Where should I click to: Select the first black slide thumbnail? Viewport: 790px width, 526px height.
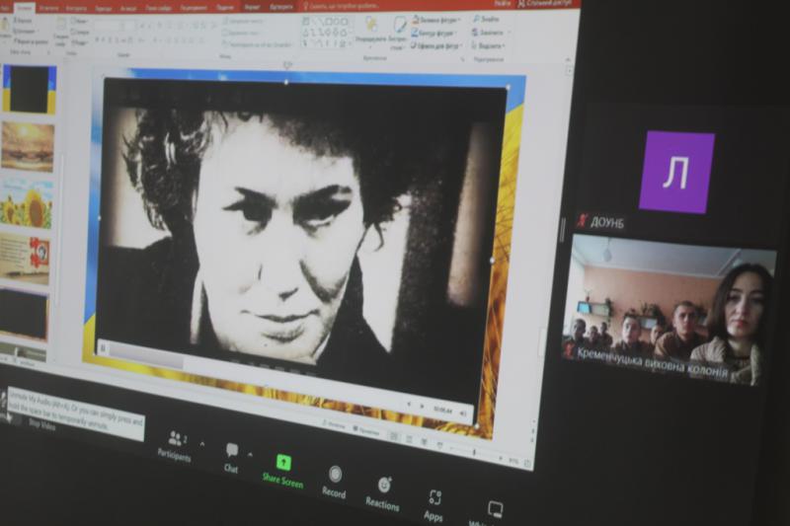[30, 89]
